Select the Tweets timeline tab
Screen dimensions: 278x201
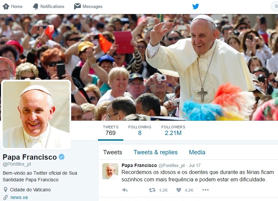(x=113, y=152)
